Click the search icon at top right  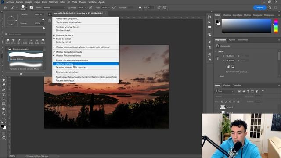(270, 7)
